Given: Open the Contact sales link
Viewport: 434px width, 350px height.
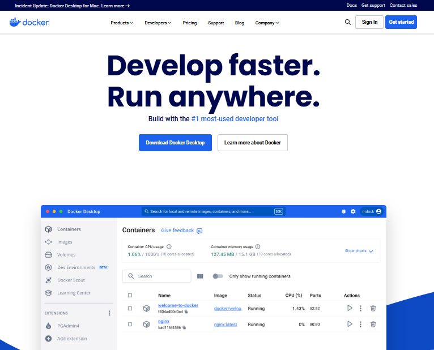Looking at the screenshot, I should pos(403,5).
